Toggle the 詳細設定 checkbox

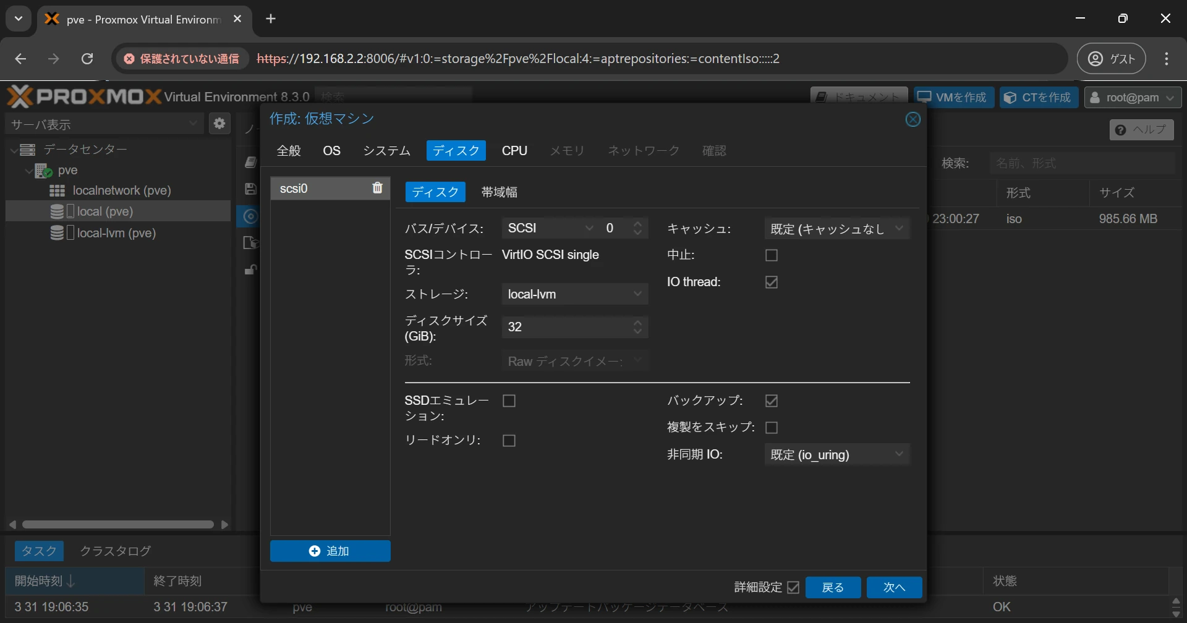[793, 588]
